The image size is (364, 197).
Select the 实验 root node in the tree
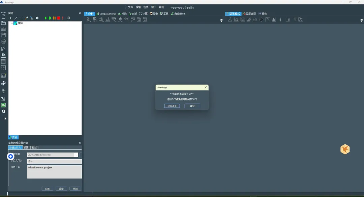tap(21, 23)
